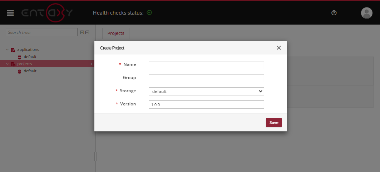
Task: Collapse the projects tree node chevron
Action: click(7, 64)
